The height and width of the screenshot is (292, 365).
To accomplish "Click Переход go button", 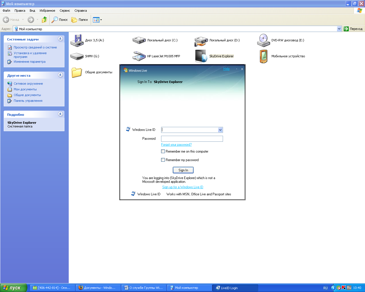I will tap(353, 29).
